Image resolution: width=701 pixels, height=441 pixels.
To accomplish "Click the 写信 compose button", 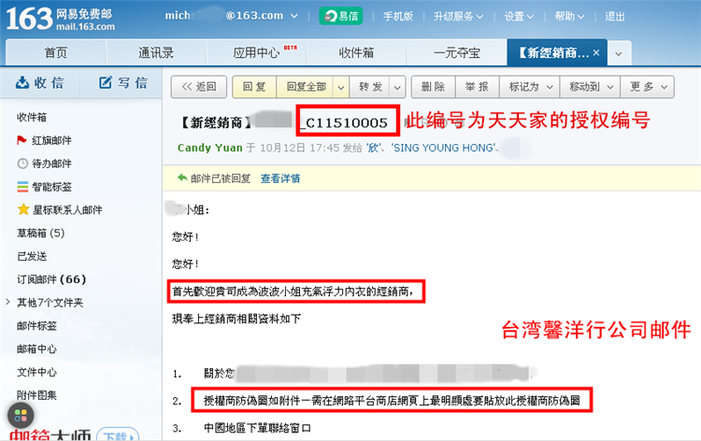I will [123, 82].
